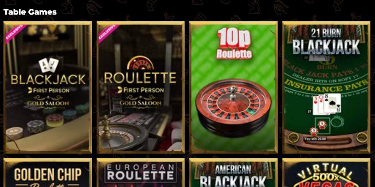Click the red 10p Roulette logo
Screen dimensions: 375x187
(x=234, y=43)
